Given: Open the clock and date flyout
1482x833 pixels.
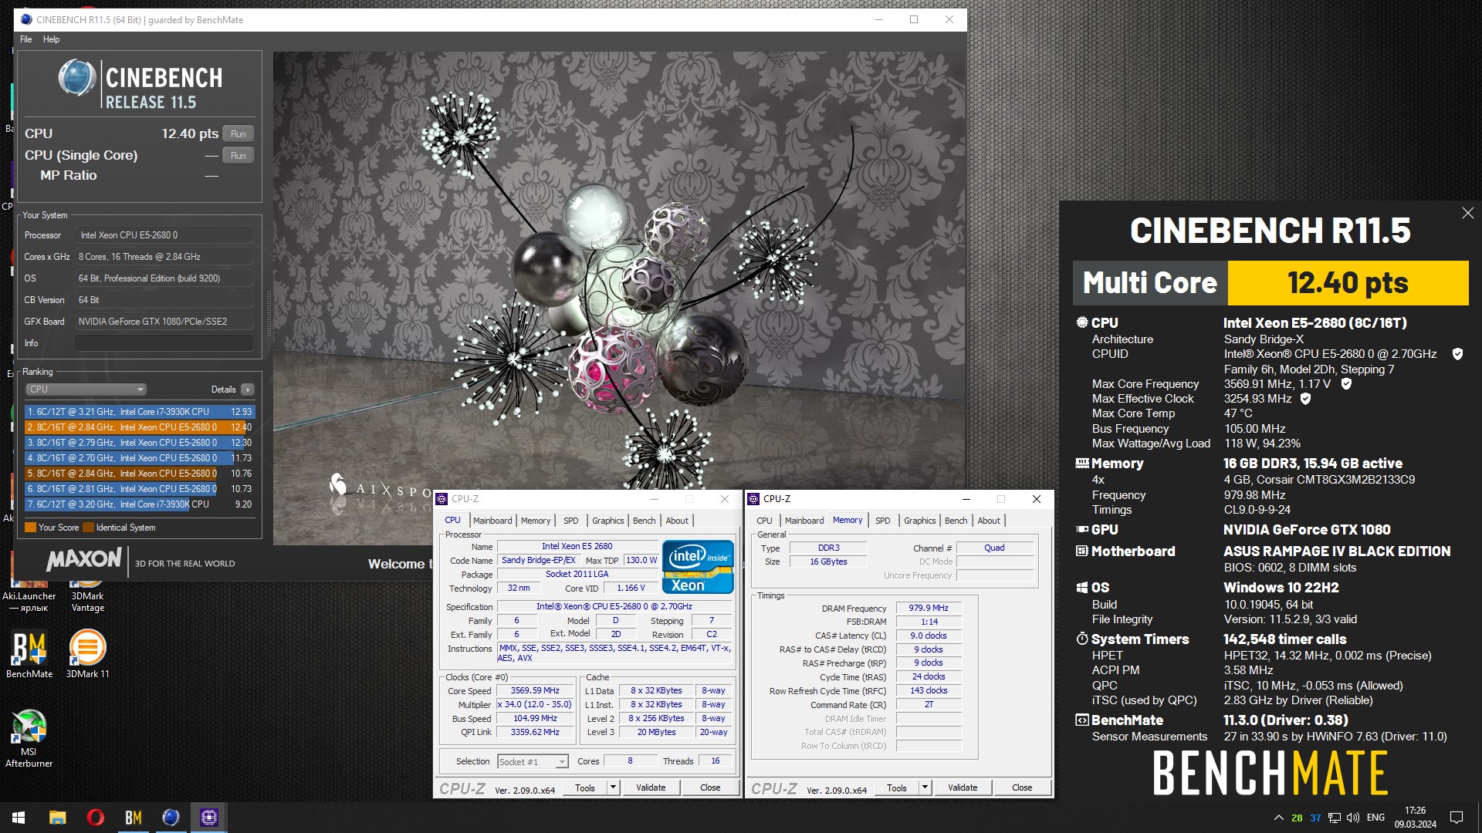Looking at the screenshot, I should (1415, 818).
